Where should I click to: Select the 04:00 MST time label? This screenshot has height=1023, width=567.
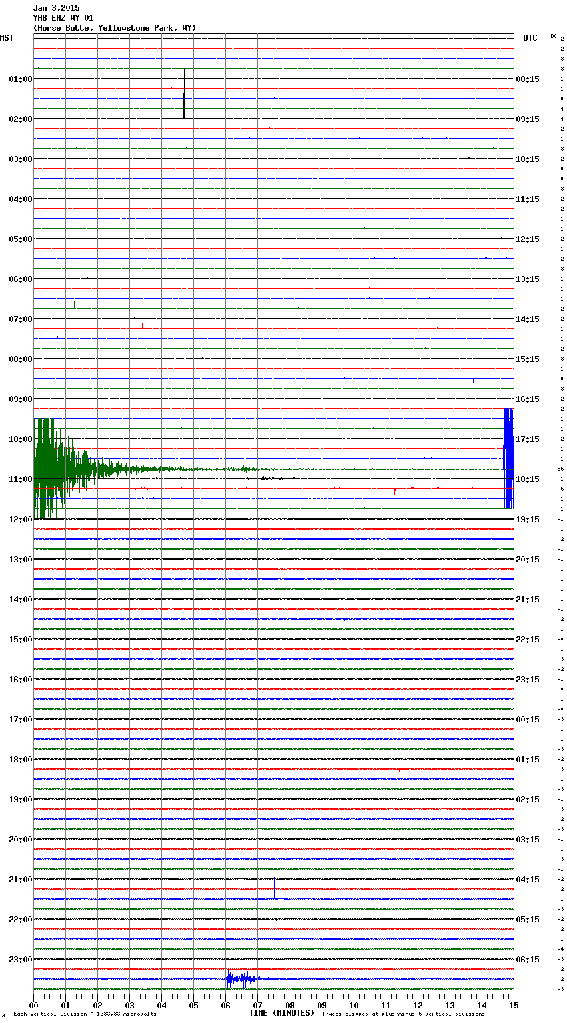21,199
